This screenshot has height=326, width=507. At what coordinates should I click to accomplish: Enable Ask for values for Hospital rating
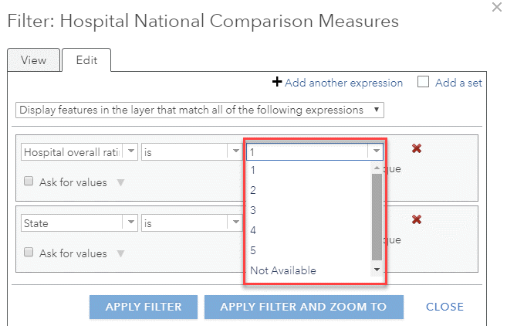[29, 182]
